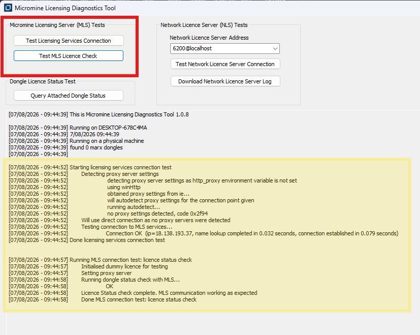
Task: Click 'Network Licence Server Address' label
Action: (209, 38)
